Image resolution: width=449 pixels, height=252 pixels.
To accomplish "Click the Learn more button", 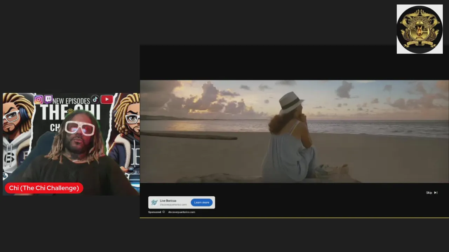I will pyautogui.click(x=202, y=202).
